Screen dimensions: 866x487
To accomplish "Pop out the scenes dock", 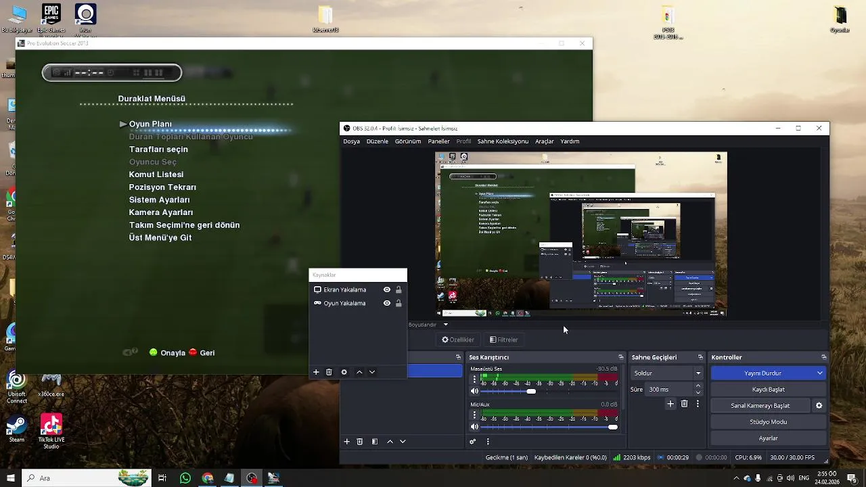I will tap(458, 357).
